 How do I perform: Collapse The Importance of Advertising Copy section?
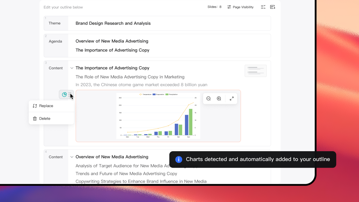[72, 68]
